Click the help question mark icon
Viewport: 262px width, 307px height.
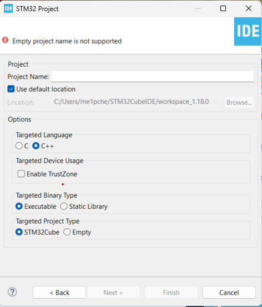(12, 292)
